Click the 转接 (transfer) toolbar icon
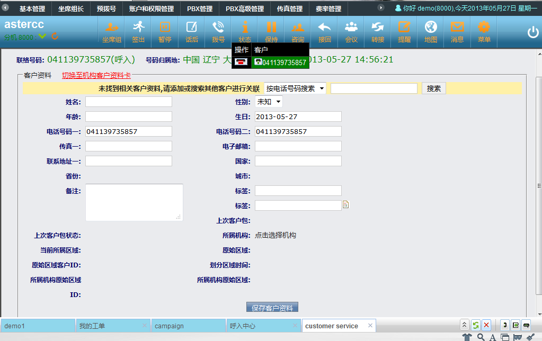 click(x=377, y=31)
